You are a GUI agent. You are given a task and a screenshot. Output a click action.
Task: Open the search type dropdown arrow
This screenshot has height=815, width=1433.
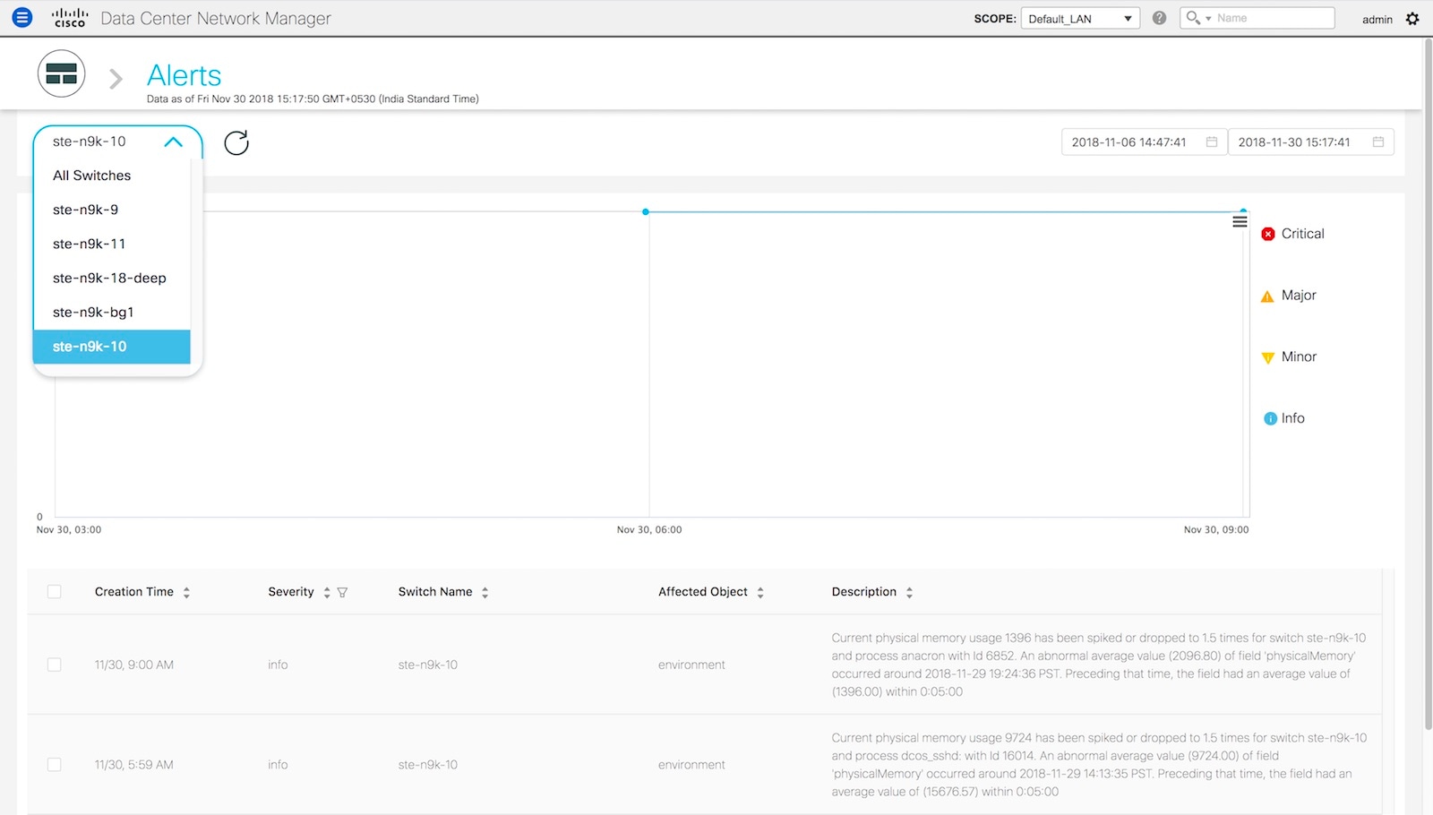click(1208, 19)
